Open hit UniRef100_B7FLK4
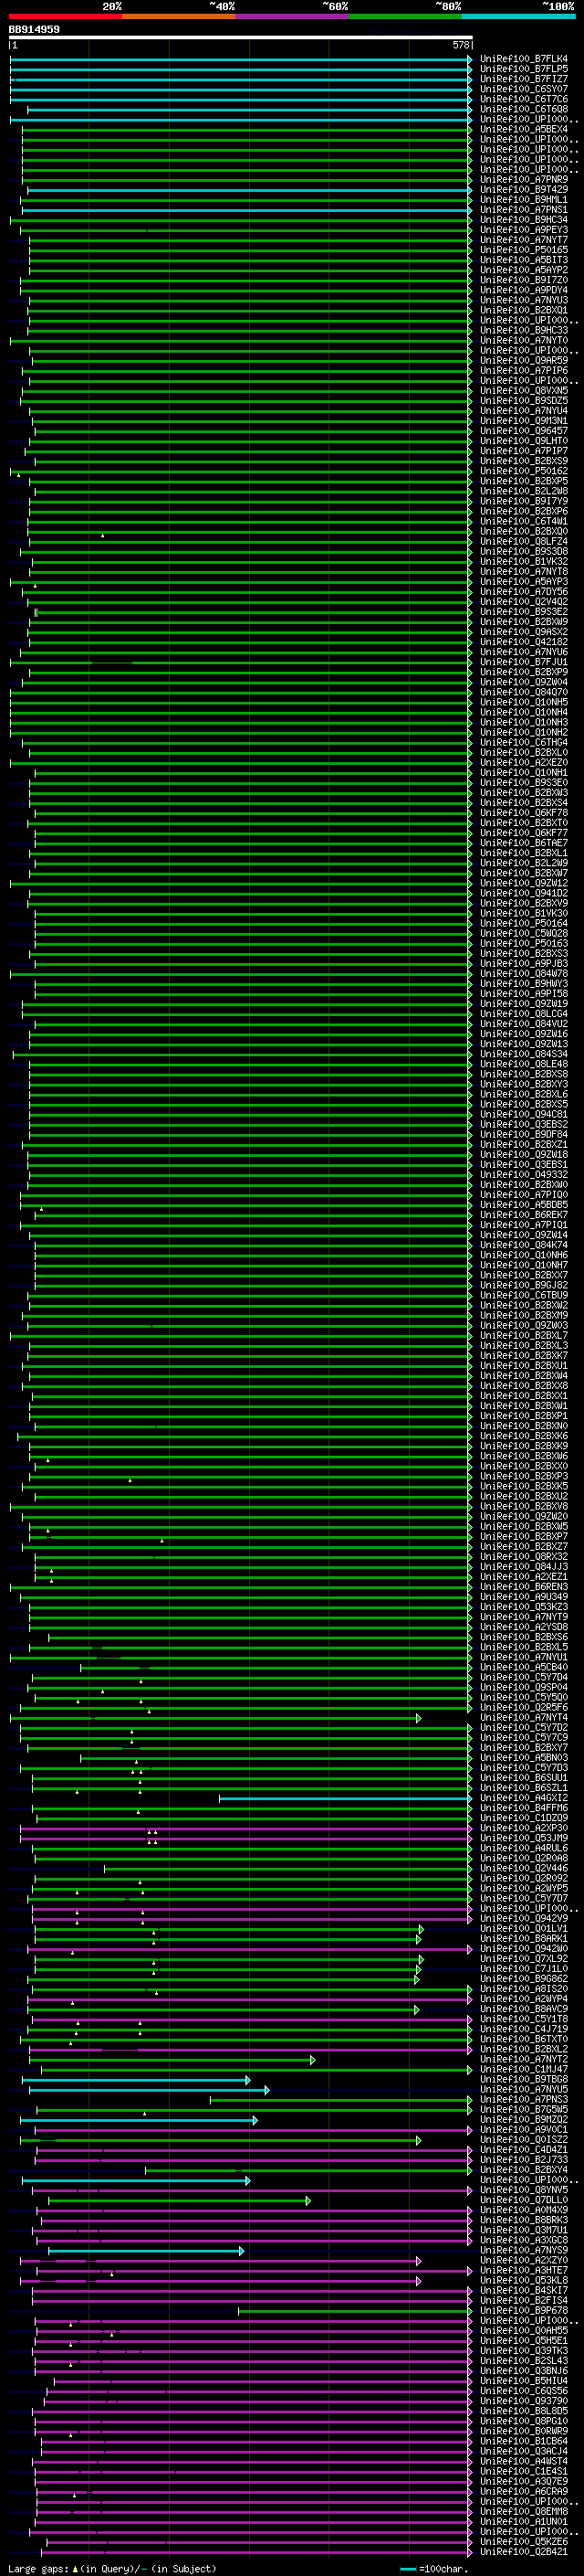The height and width of the screenshot is (2576, 584). click(524, 59)
